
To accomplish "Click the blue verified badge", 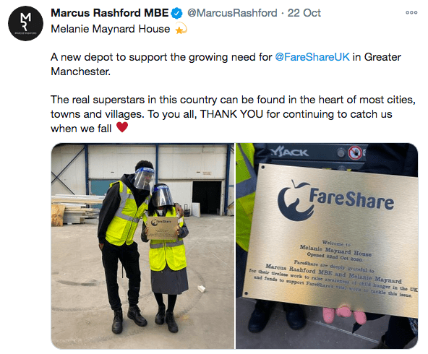I will click(177, 13).
